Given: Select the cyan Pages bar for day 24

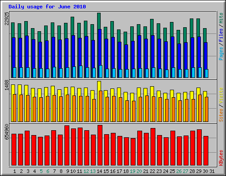Looking at the screenshot, I should click(167, 73).
